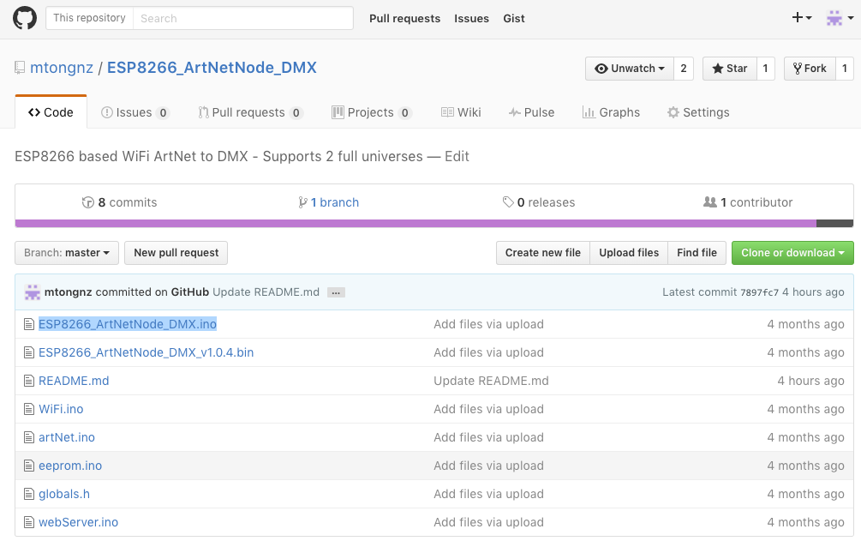Open the Wiki tab
Viewport: 861px width, 541px height.
[x=461, y=112]
